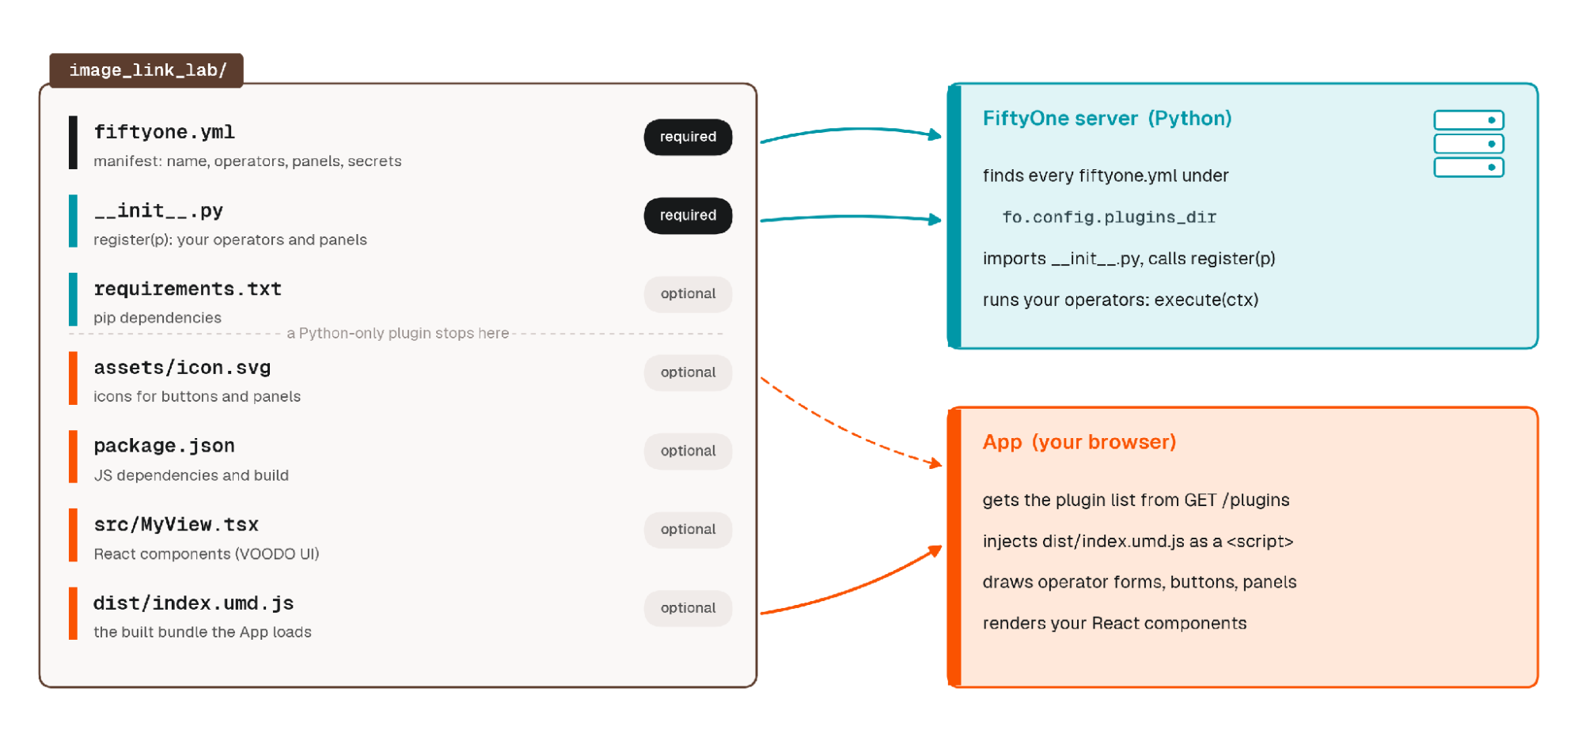This screenshot has width=1582, height=737.
Task: Click the 'FiftyOne server (Python)' heading
Action: [1106, 119]
